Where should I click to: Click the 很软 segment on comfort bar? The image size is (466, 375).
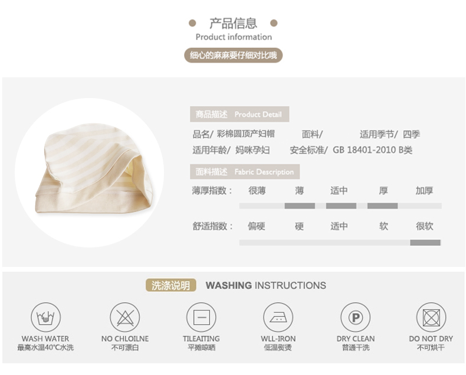425,243
